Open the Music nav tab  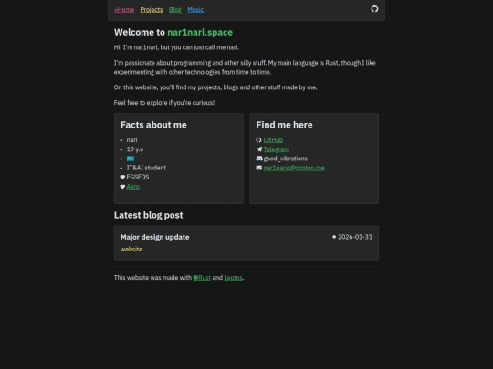point(195,10)
